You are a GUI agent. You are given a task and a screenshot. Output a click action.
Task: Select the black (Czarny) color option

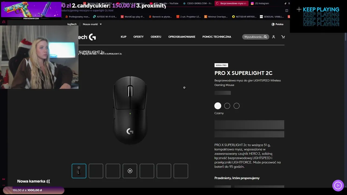218,106
